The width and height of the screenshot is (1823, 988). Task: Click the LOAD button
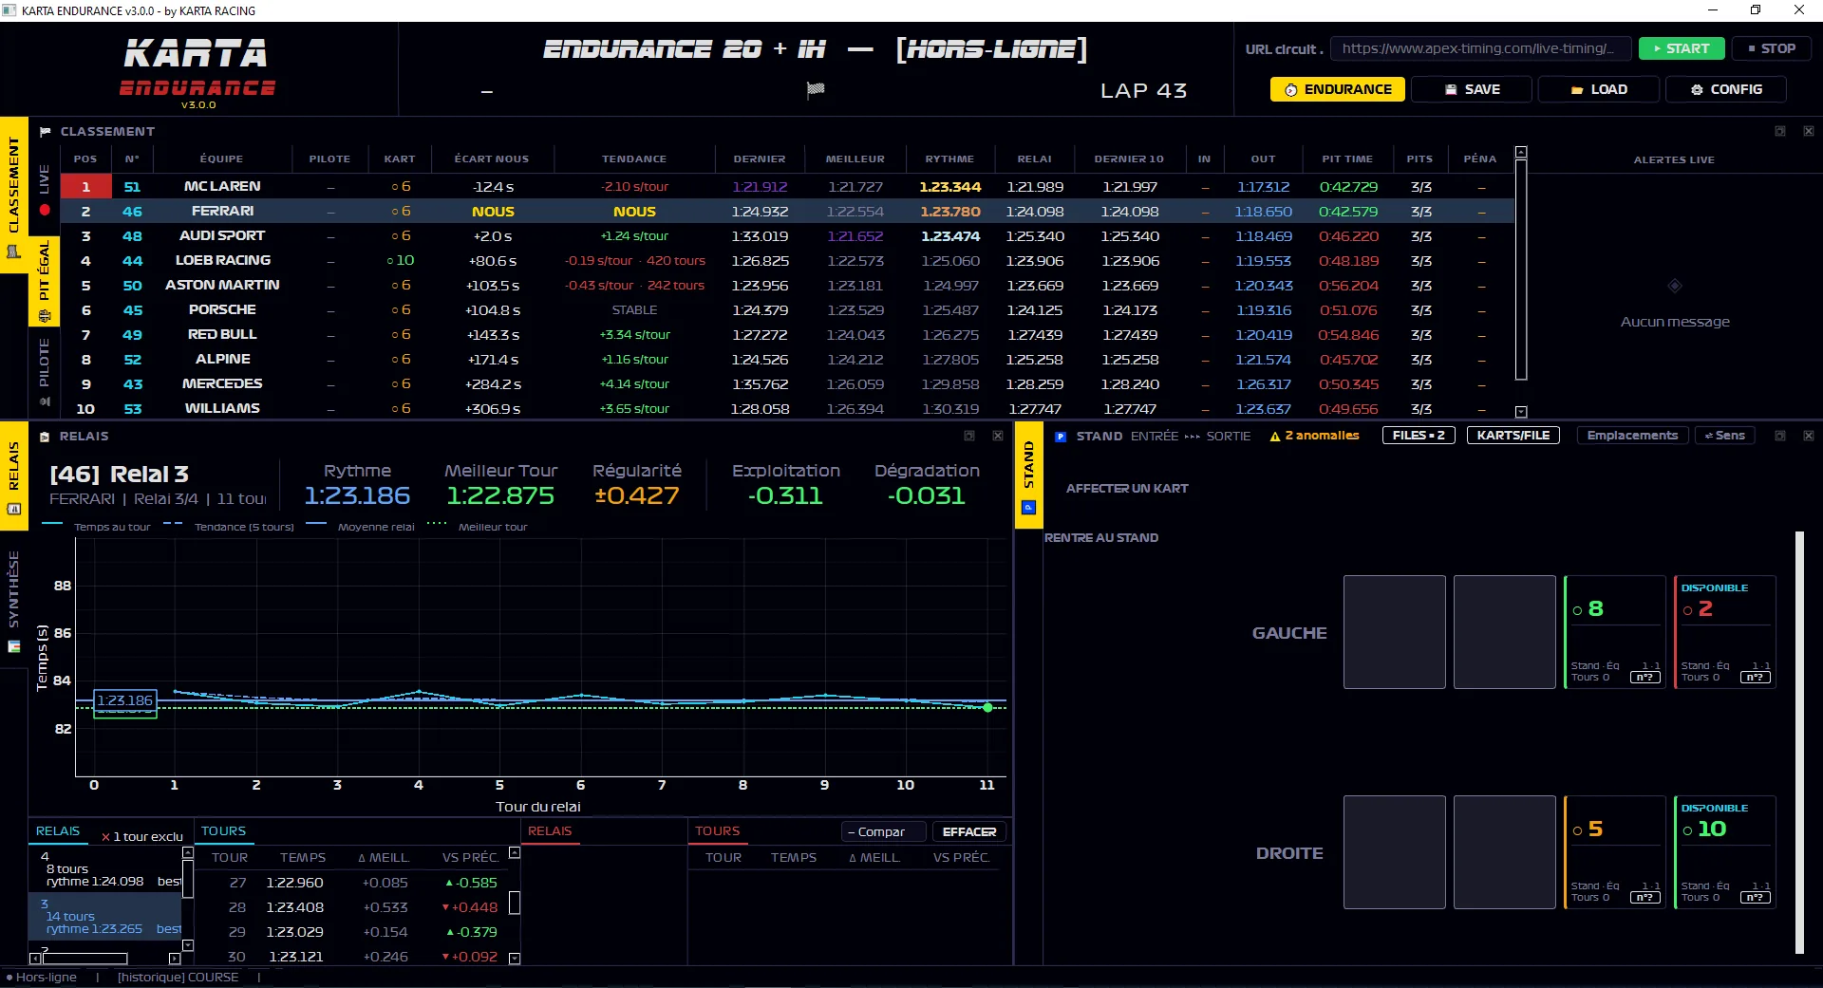pos(1599,89)
